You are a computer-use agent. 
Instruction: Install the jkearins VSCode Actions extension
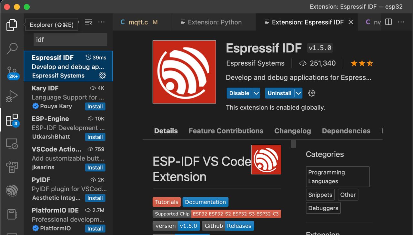point(95,167)
